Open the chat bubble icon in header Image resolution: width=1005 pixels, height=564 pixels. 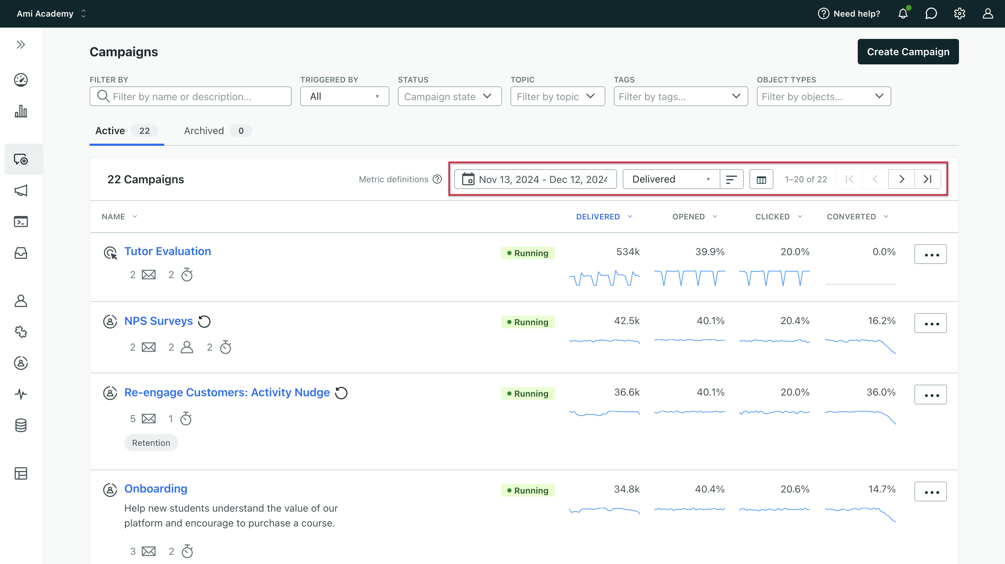point(931,14)
